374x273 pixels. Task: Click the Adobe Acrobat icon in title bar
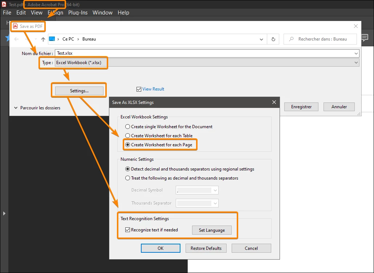click(x=4, y=4)
